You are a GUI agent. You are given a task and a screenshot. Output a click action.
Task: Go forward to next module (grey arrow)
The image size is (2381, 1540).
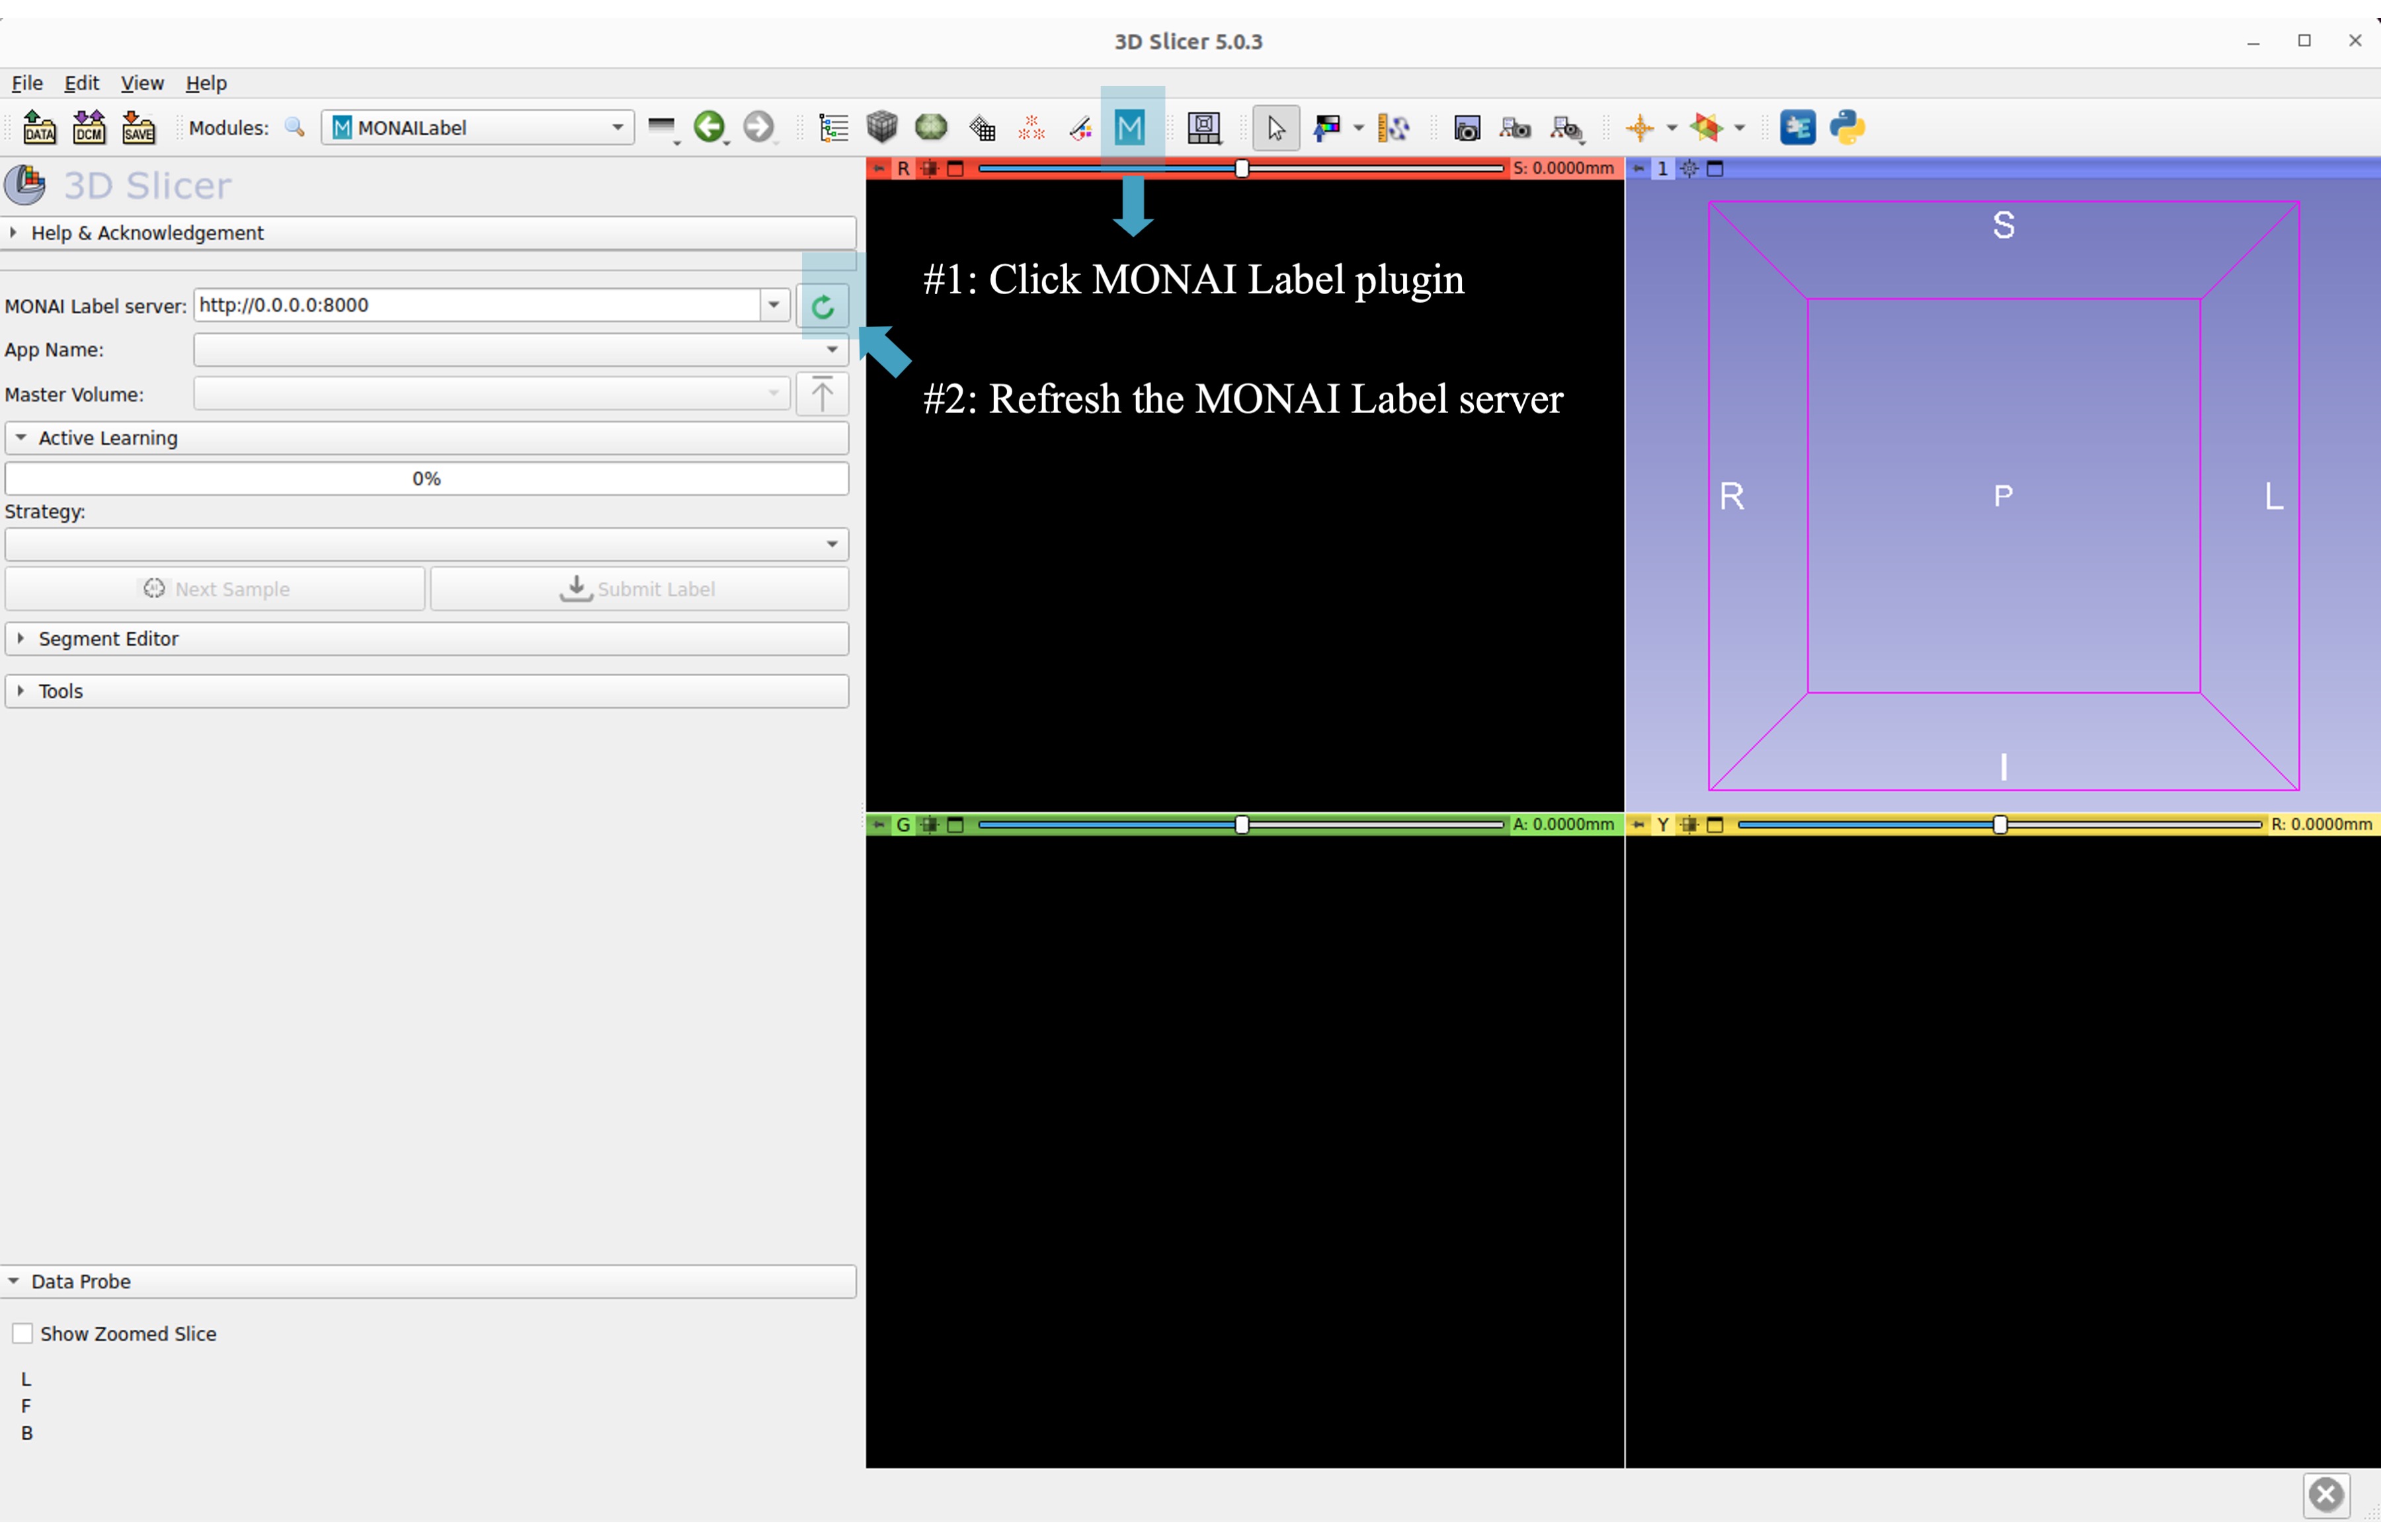pos(759,128)
